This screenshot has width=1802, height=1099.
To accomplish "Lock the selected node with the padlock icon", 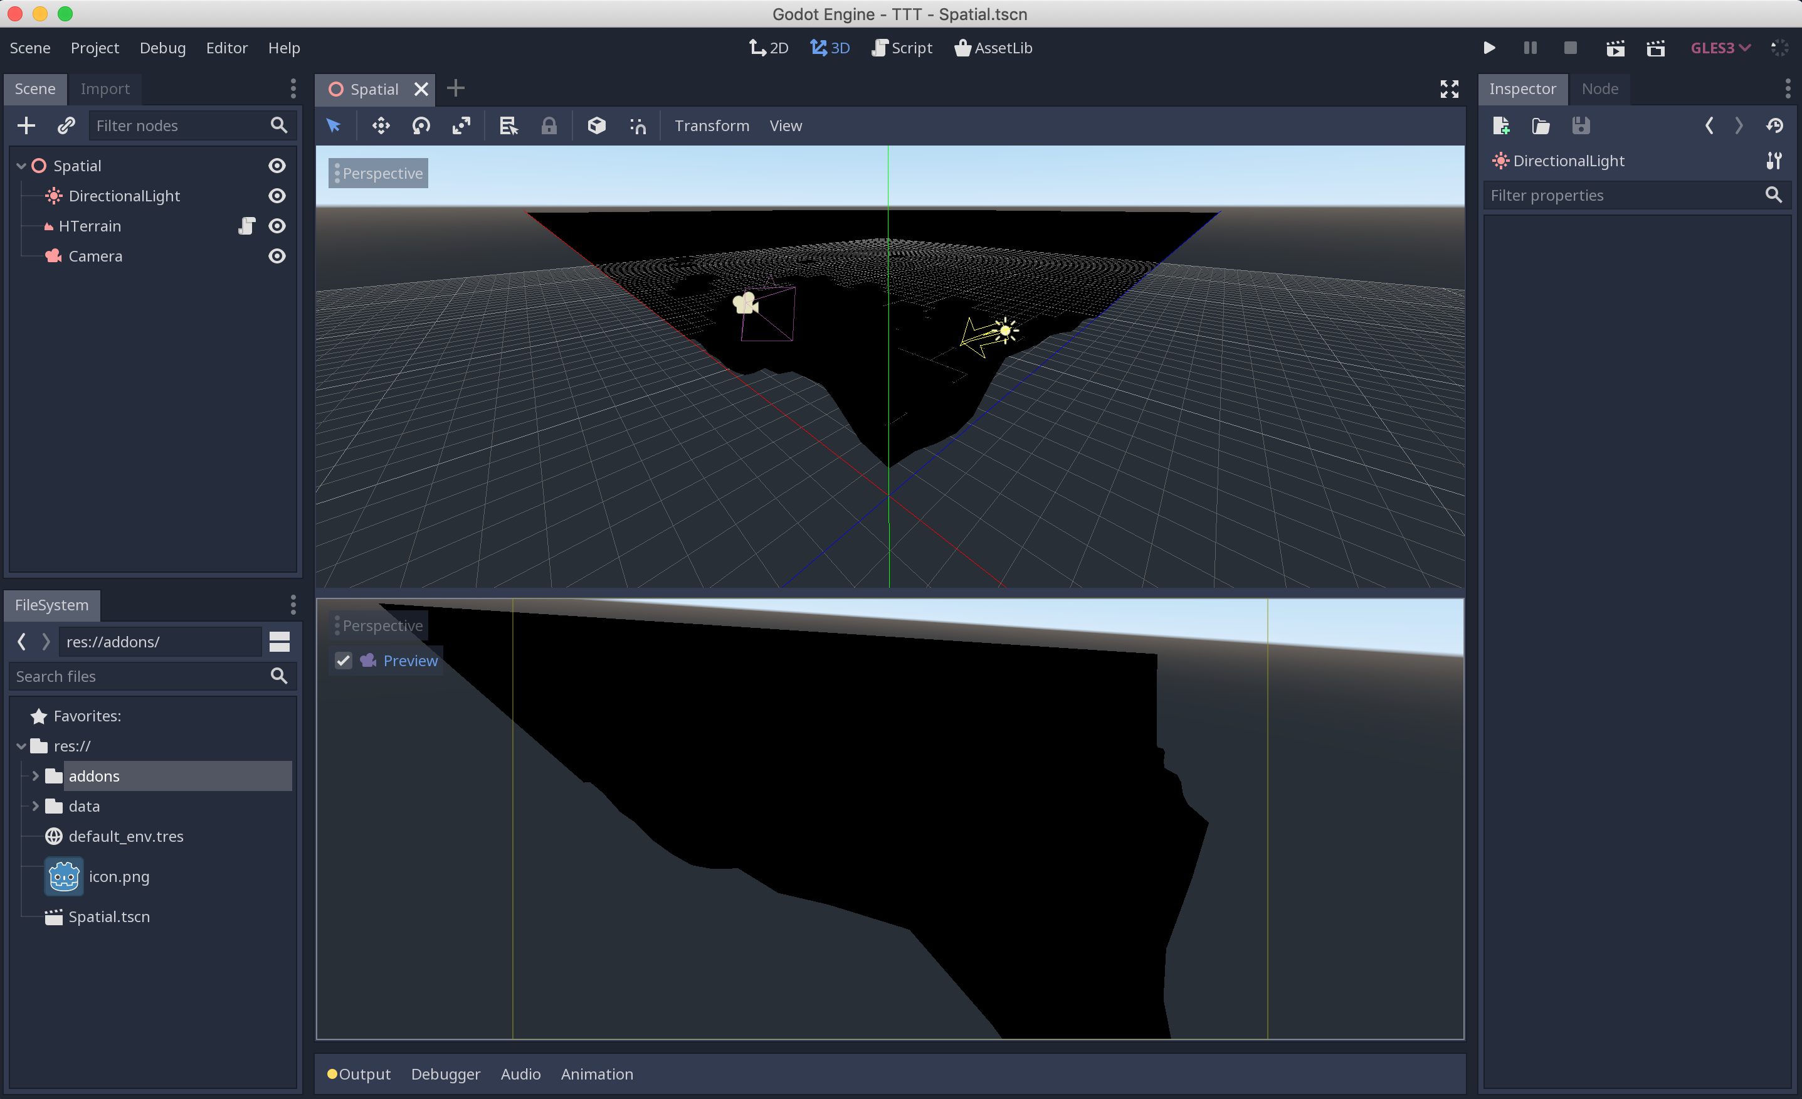I will [549, 125].
